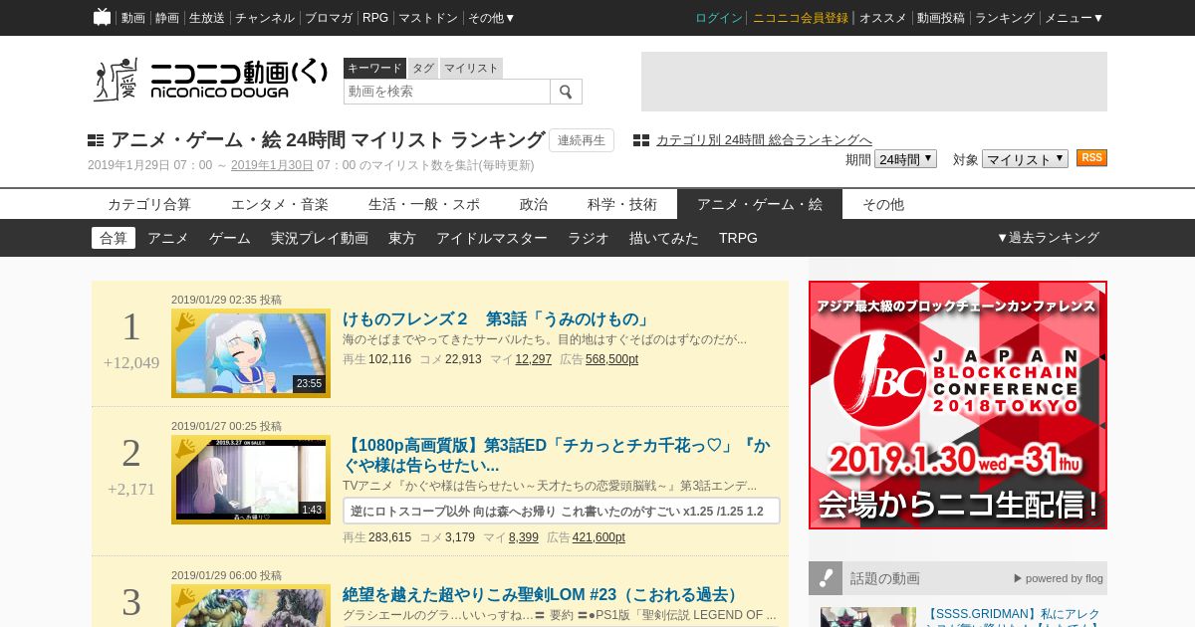Select アニメ subcategory
The width and height of the screenshot is (1195, 627).
click(x=168, y=238)
